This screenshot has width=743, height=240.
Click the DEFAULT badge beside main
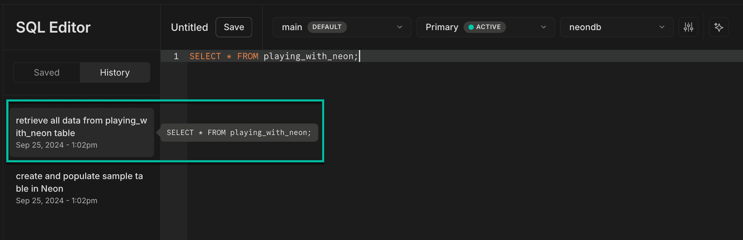(327, 27)
